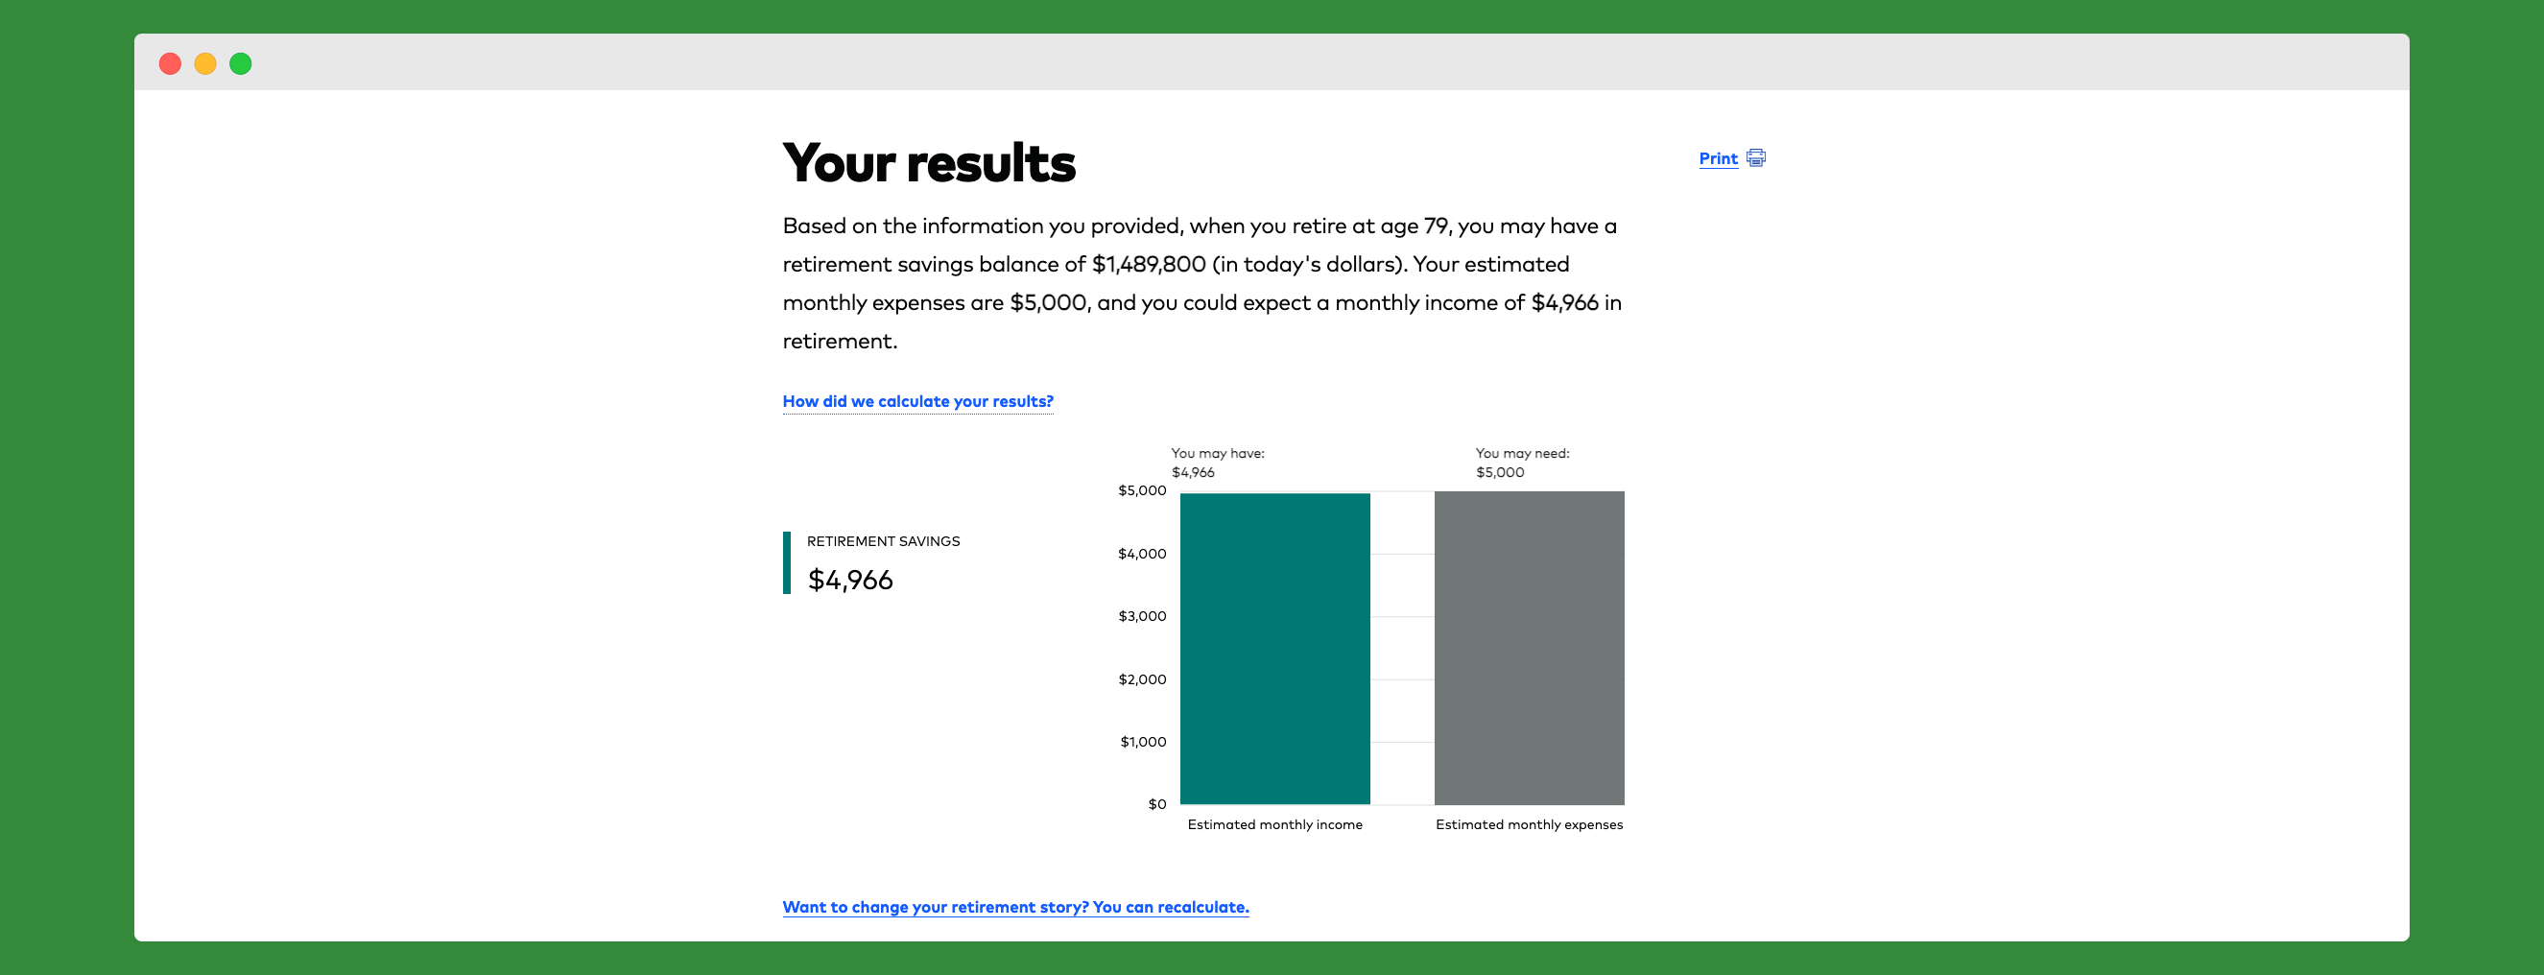Click the teal estimated monthly income bar
Screen dimensions: 2544x975
[1274, 648]
